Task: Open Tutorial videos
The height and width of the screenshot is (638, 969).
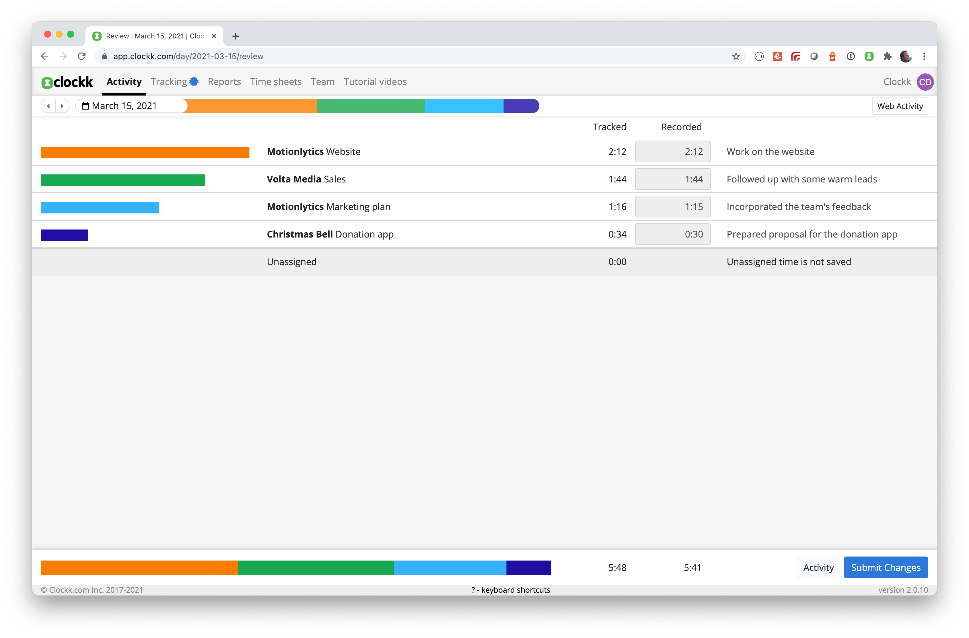Action: 375,81
